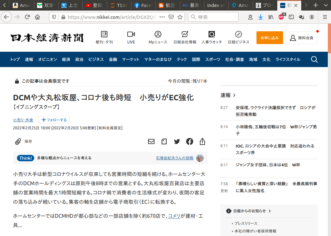This screenshot has width=331, height=236.
Task: Open the downloads arrow icon
Action: point(261,17)
